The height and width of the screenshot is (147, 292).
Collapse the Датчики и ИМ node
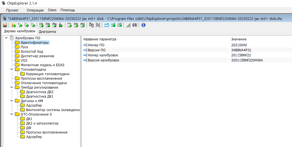(12, 101)
